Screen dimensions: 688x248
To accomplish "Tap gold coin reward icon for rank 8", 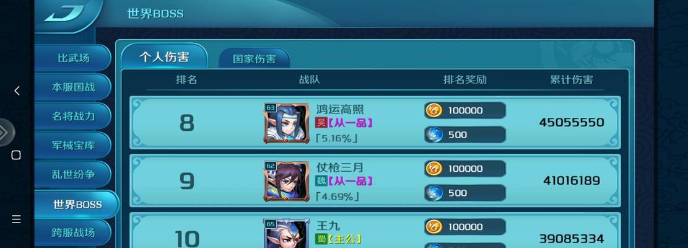I will [433, 110].
